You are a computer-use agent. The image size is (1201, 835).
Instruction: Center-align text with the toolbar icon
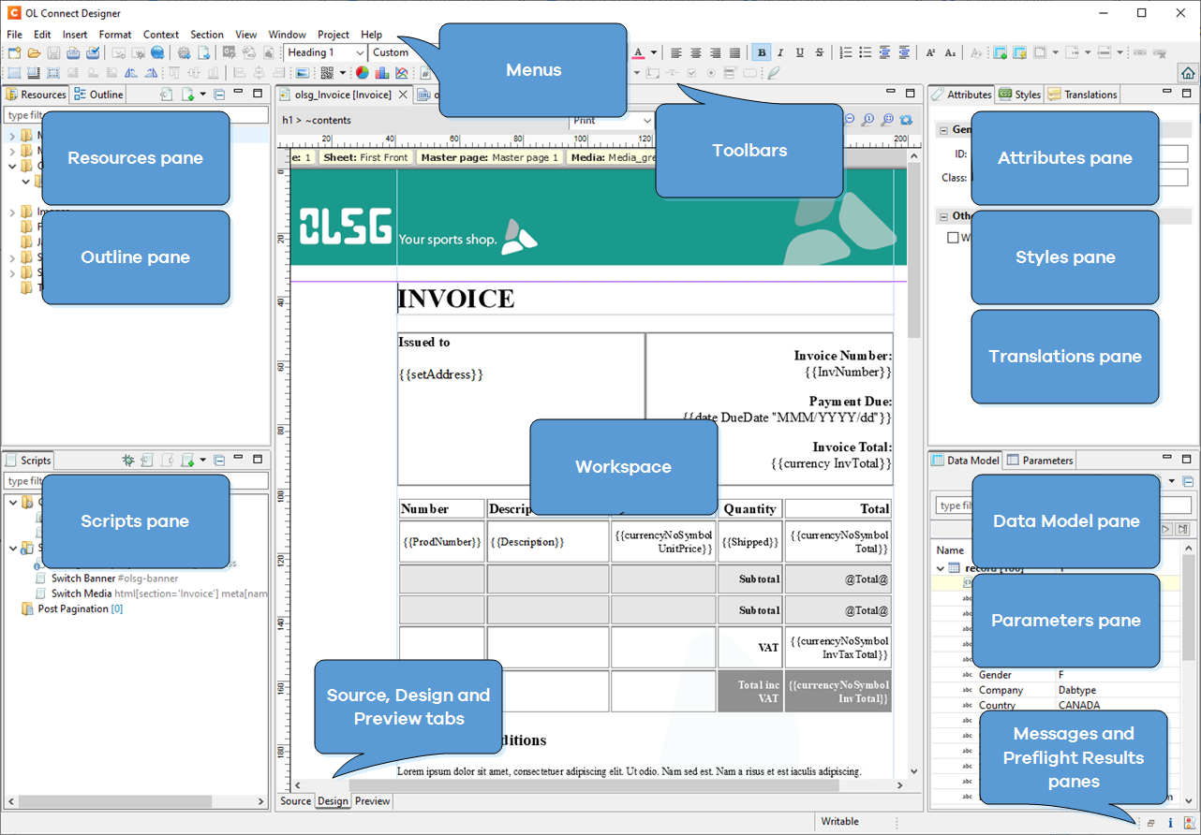(695, 53)
